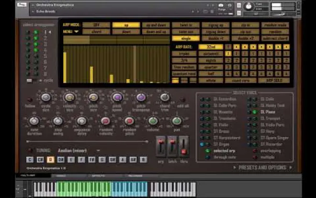Expand the Presets and Options panel
Image resolution: width=316 pixels, height=198 pixels.
tap(262, 167)
